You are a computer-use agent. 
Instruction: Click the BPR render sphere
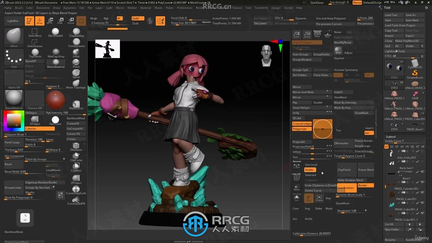(338, 51)
